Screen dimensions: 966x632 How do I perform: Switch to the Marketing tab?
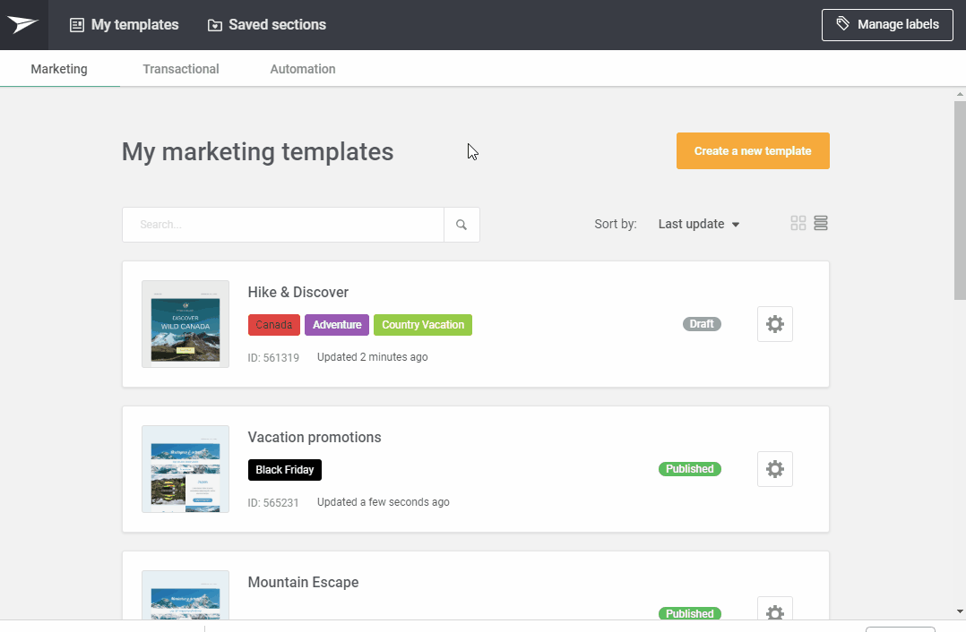coord(59,69)
